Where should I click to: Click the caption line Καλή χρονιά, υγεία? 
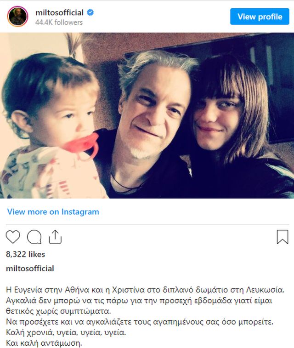point(66,332)
